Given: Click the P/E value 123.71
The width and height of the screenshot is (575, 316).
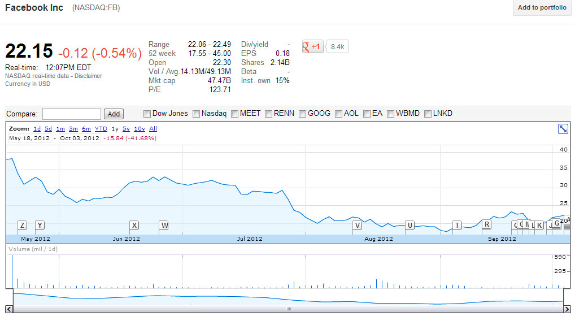Looking at the screenshot, I should tap(220, 89).
